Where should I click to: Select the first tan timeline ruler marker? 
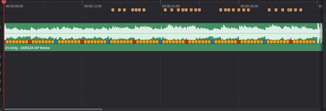(x=113, y=10)
